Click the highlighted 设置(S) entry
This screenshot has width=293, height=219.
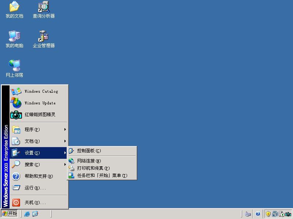coord(38,153)
